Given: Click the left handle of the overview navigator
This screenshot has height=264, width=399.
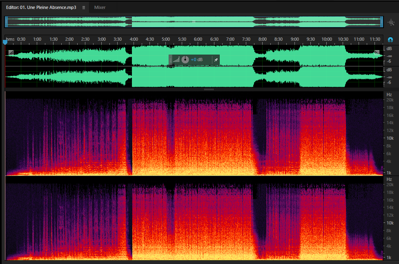Looking at the screenshot, I should [7, 22].
